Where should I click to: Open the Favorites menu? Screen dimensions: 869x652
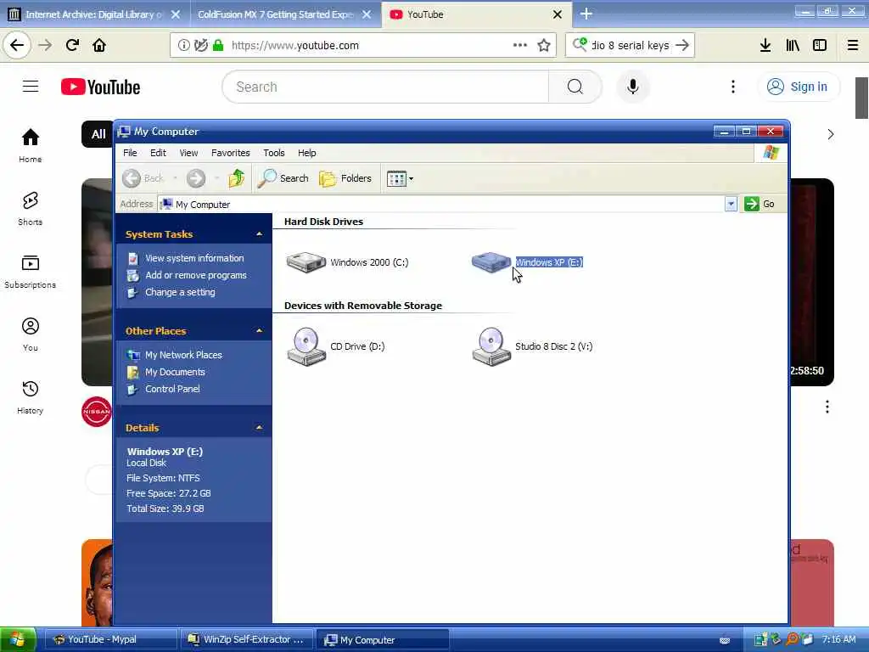pyautogui.click(x=231, y=153)
